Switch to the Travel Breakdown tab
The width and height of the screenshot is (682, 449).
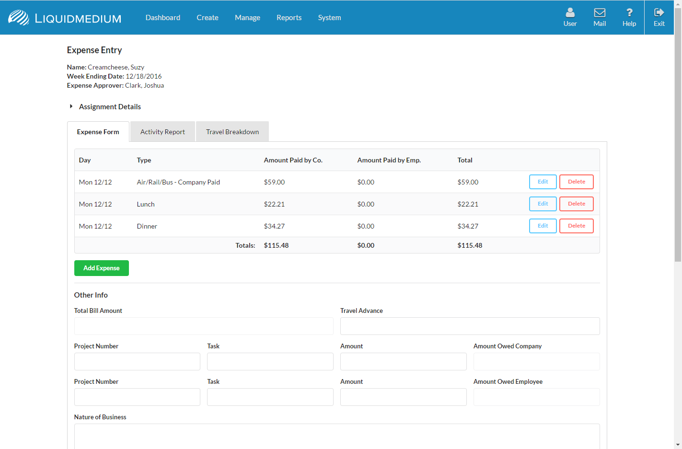(232, 132)
